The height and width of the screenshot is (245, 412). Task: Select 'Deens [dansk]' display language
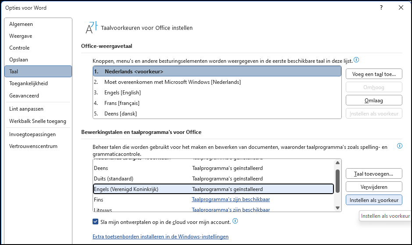(x=217, y=114)
